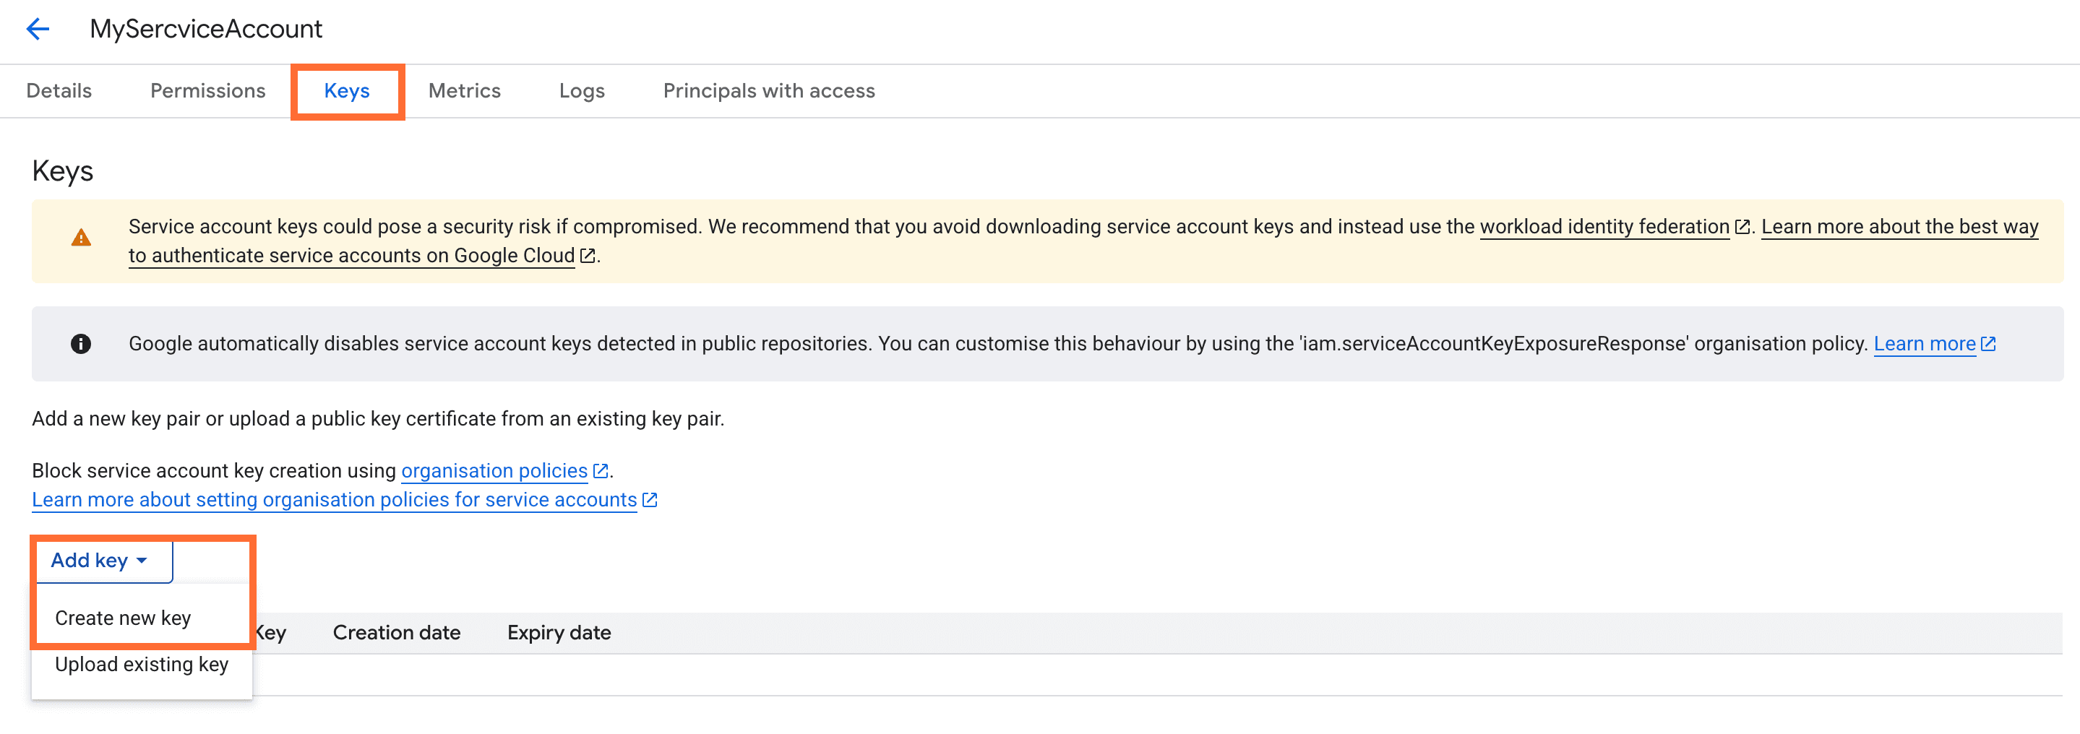2080x734 pixels.
Task: Expand the Add key dropdown
Action: tap(99, 561)
